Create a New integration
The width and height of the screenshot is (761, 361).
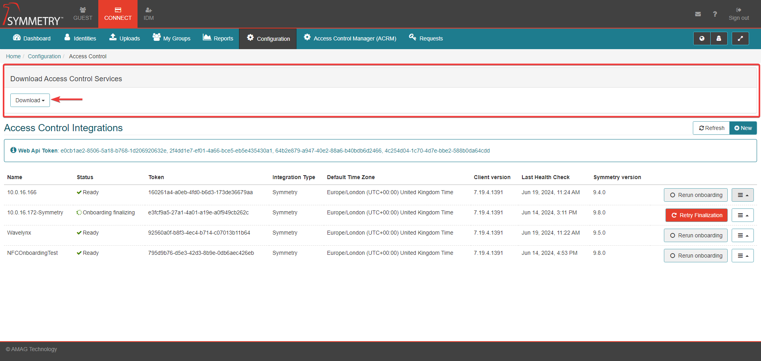click(743, 128)
